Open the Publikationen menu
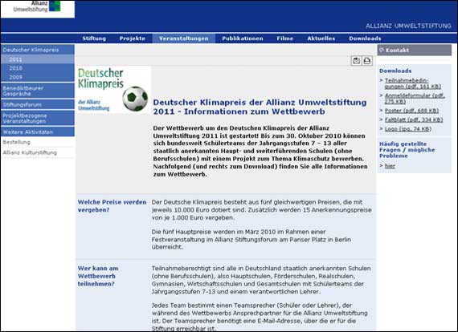 coord(243,38)
